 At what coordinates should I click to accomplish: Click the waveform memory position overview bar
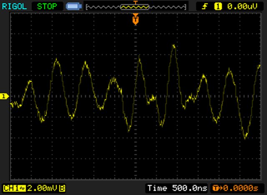pos(136,7)
